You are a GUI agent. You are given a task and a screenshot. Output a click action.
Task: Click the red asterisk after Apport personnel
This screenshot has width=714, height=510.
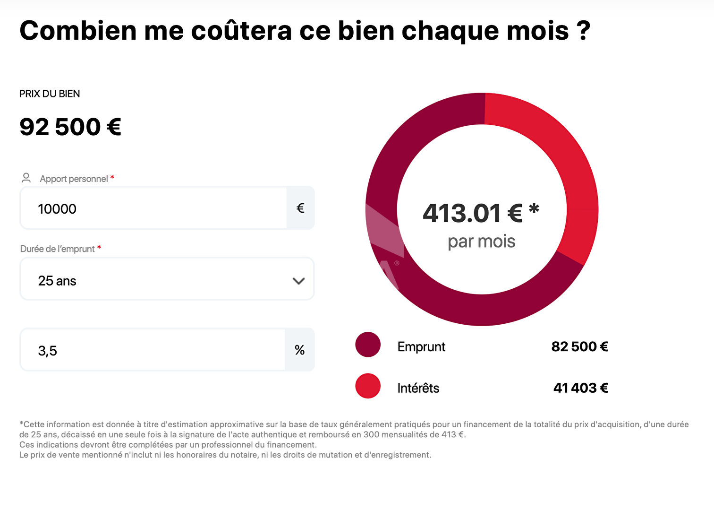point(112,178)
